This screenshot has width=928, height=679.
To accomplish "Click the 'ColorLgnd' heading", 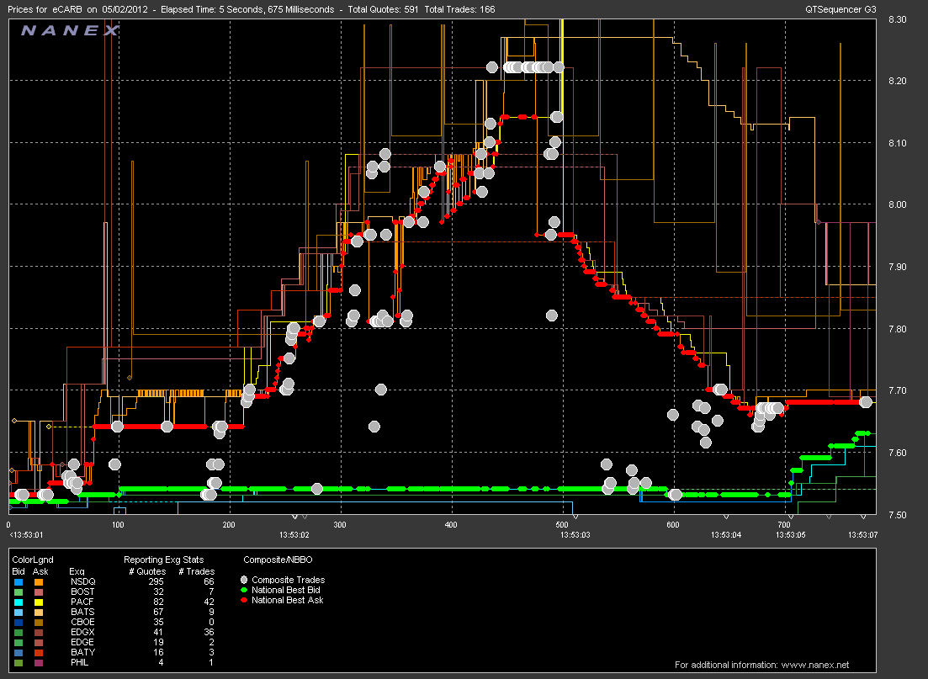I will coord(33,560).
